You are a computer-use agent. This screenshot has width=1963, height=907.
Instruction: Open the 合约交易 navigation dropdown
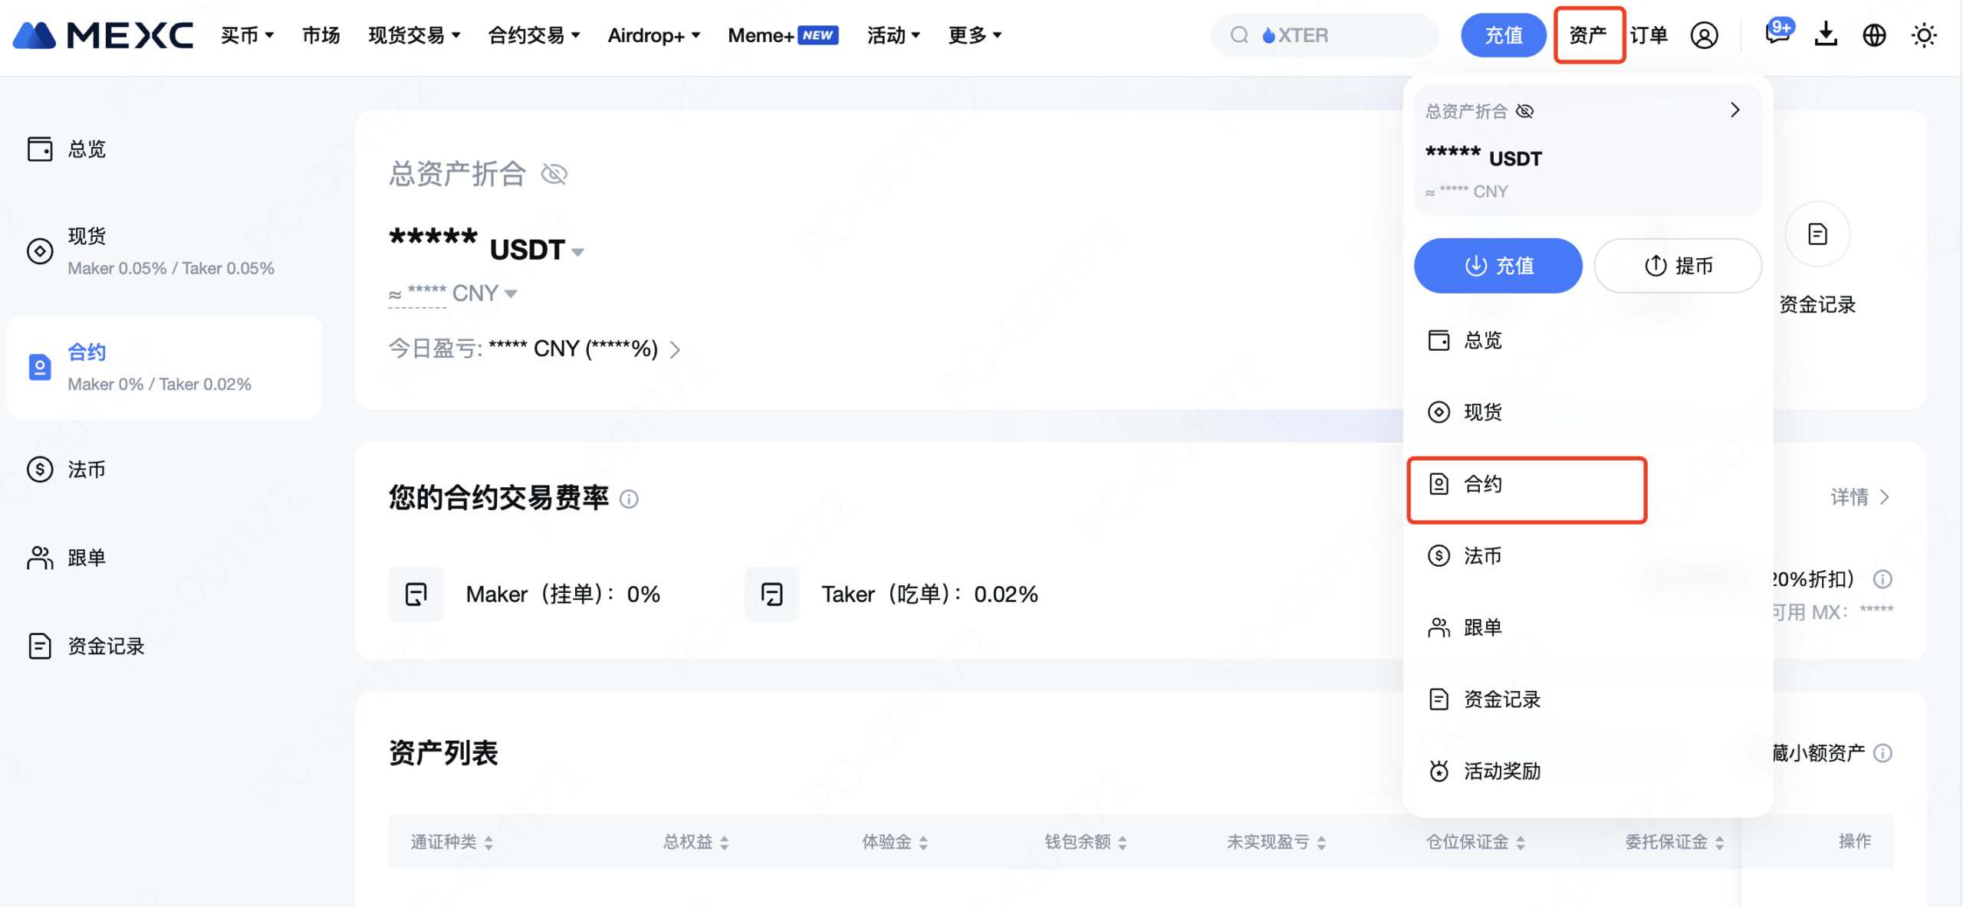click(534, 35)
